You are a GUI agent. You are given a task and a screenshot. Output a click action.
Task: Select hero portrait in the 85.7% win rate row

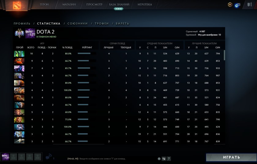click(x=19, y=68)
